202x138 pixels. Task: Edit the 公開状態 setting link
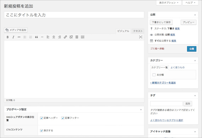click(173, 35)
